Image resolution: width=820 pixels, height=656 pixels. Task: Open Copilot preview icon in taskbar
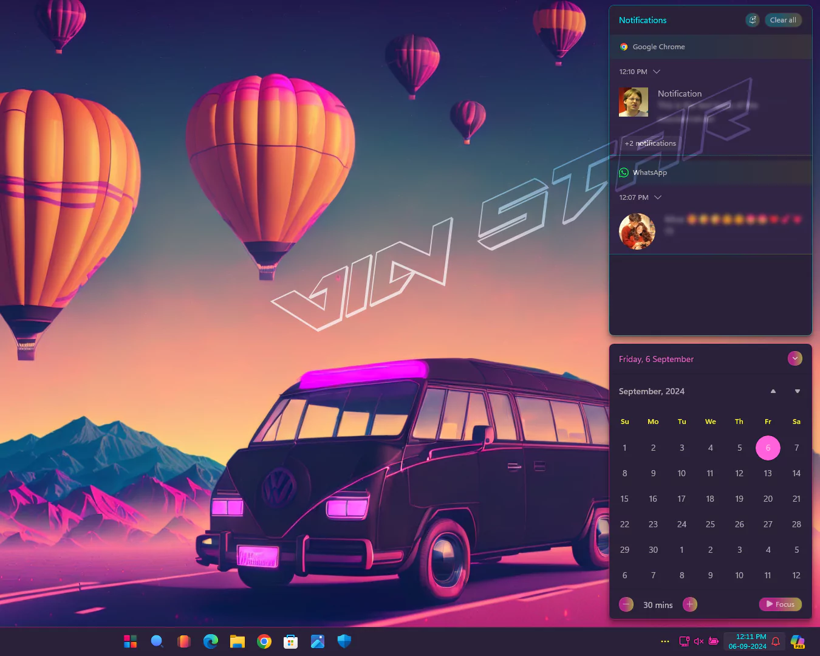click(x=798, y=641)
